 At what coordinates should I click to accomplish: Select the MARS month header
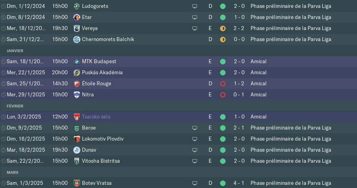(x=13, y=172)
